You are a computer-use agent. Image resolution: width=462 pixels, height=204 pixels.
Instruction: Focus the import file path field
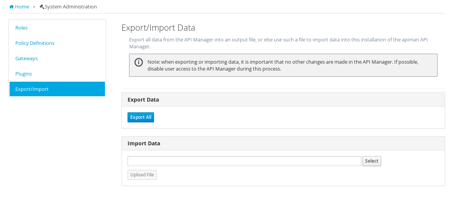(x=244, y=161)
